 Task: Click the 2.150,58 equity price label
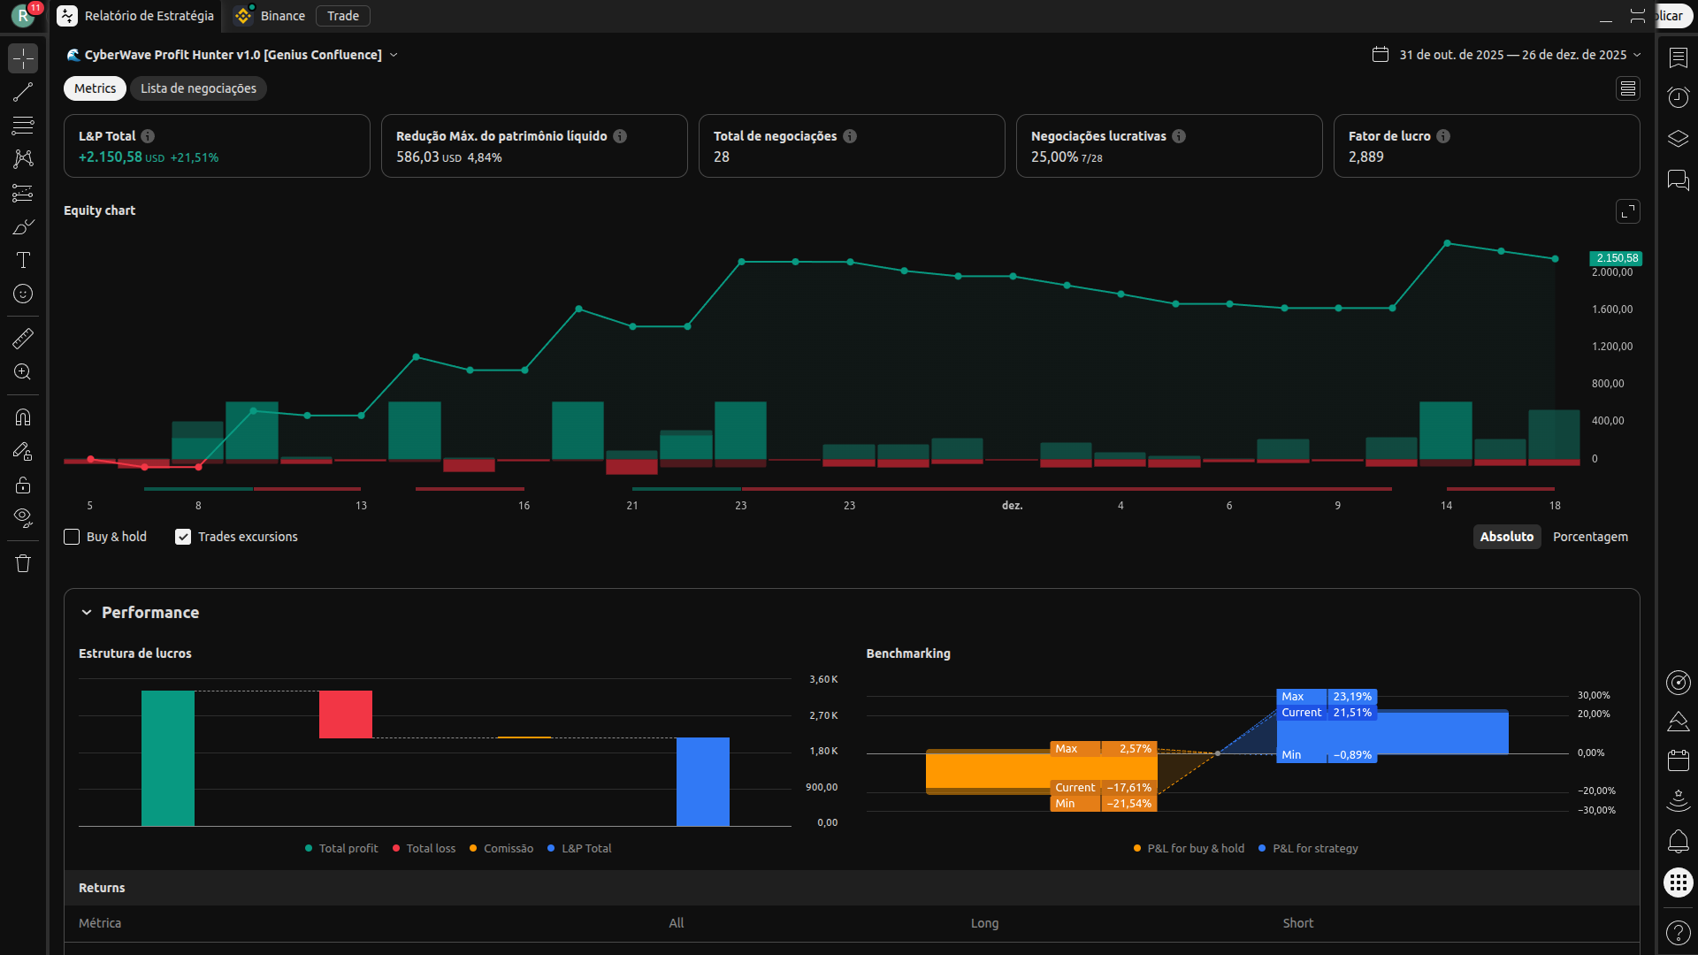[1617, 258]
